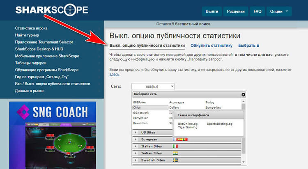Select PartyPoker network
The width and height of the screenshot is (308, 169).
point(140,118)
